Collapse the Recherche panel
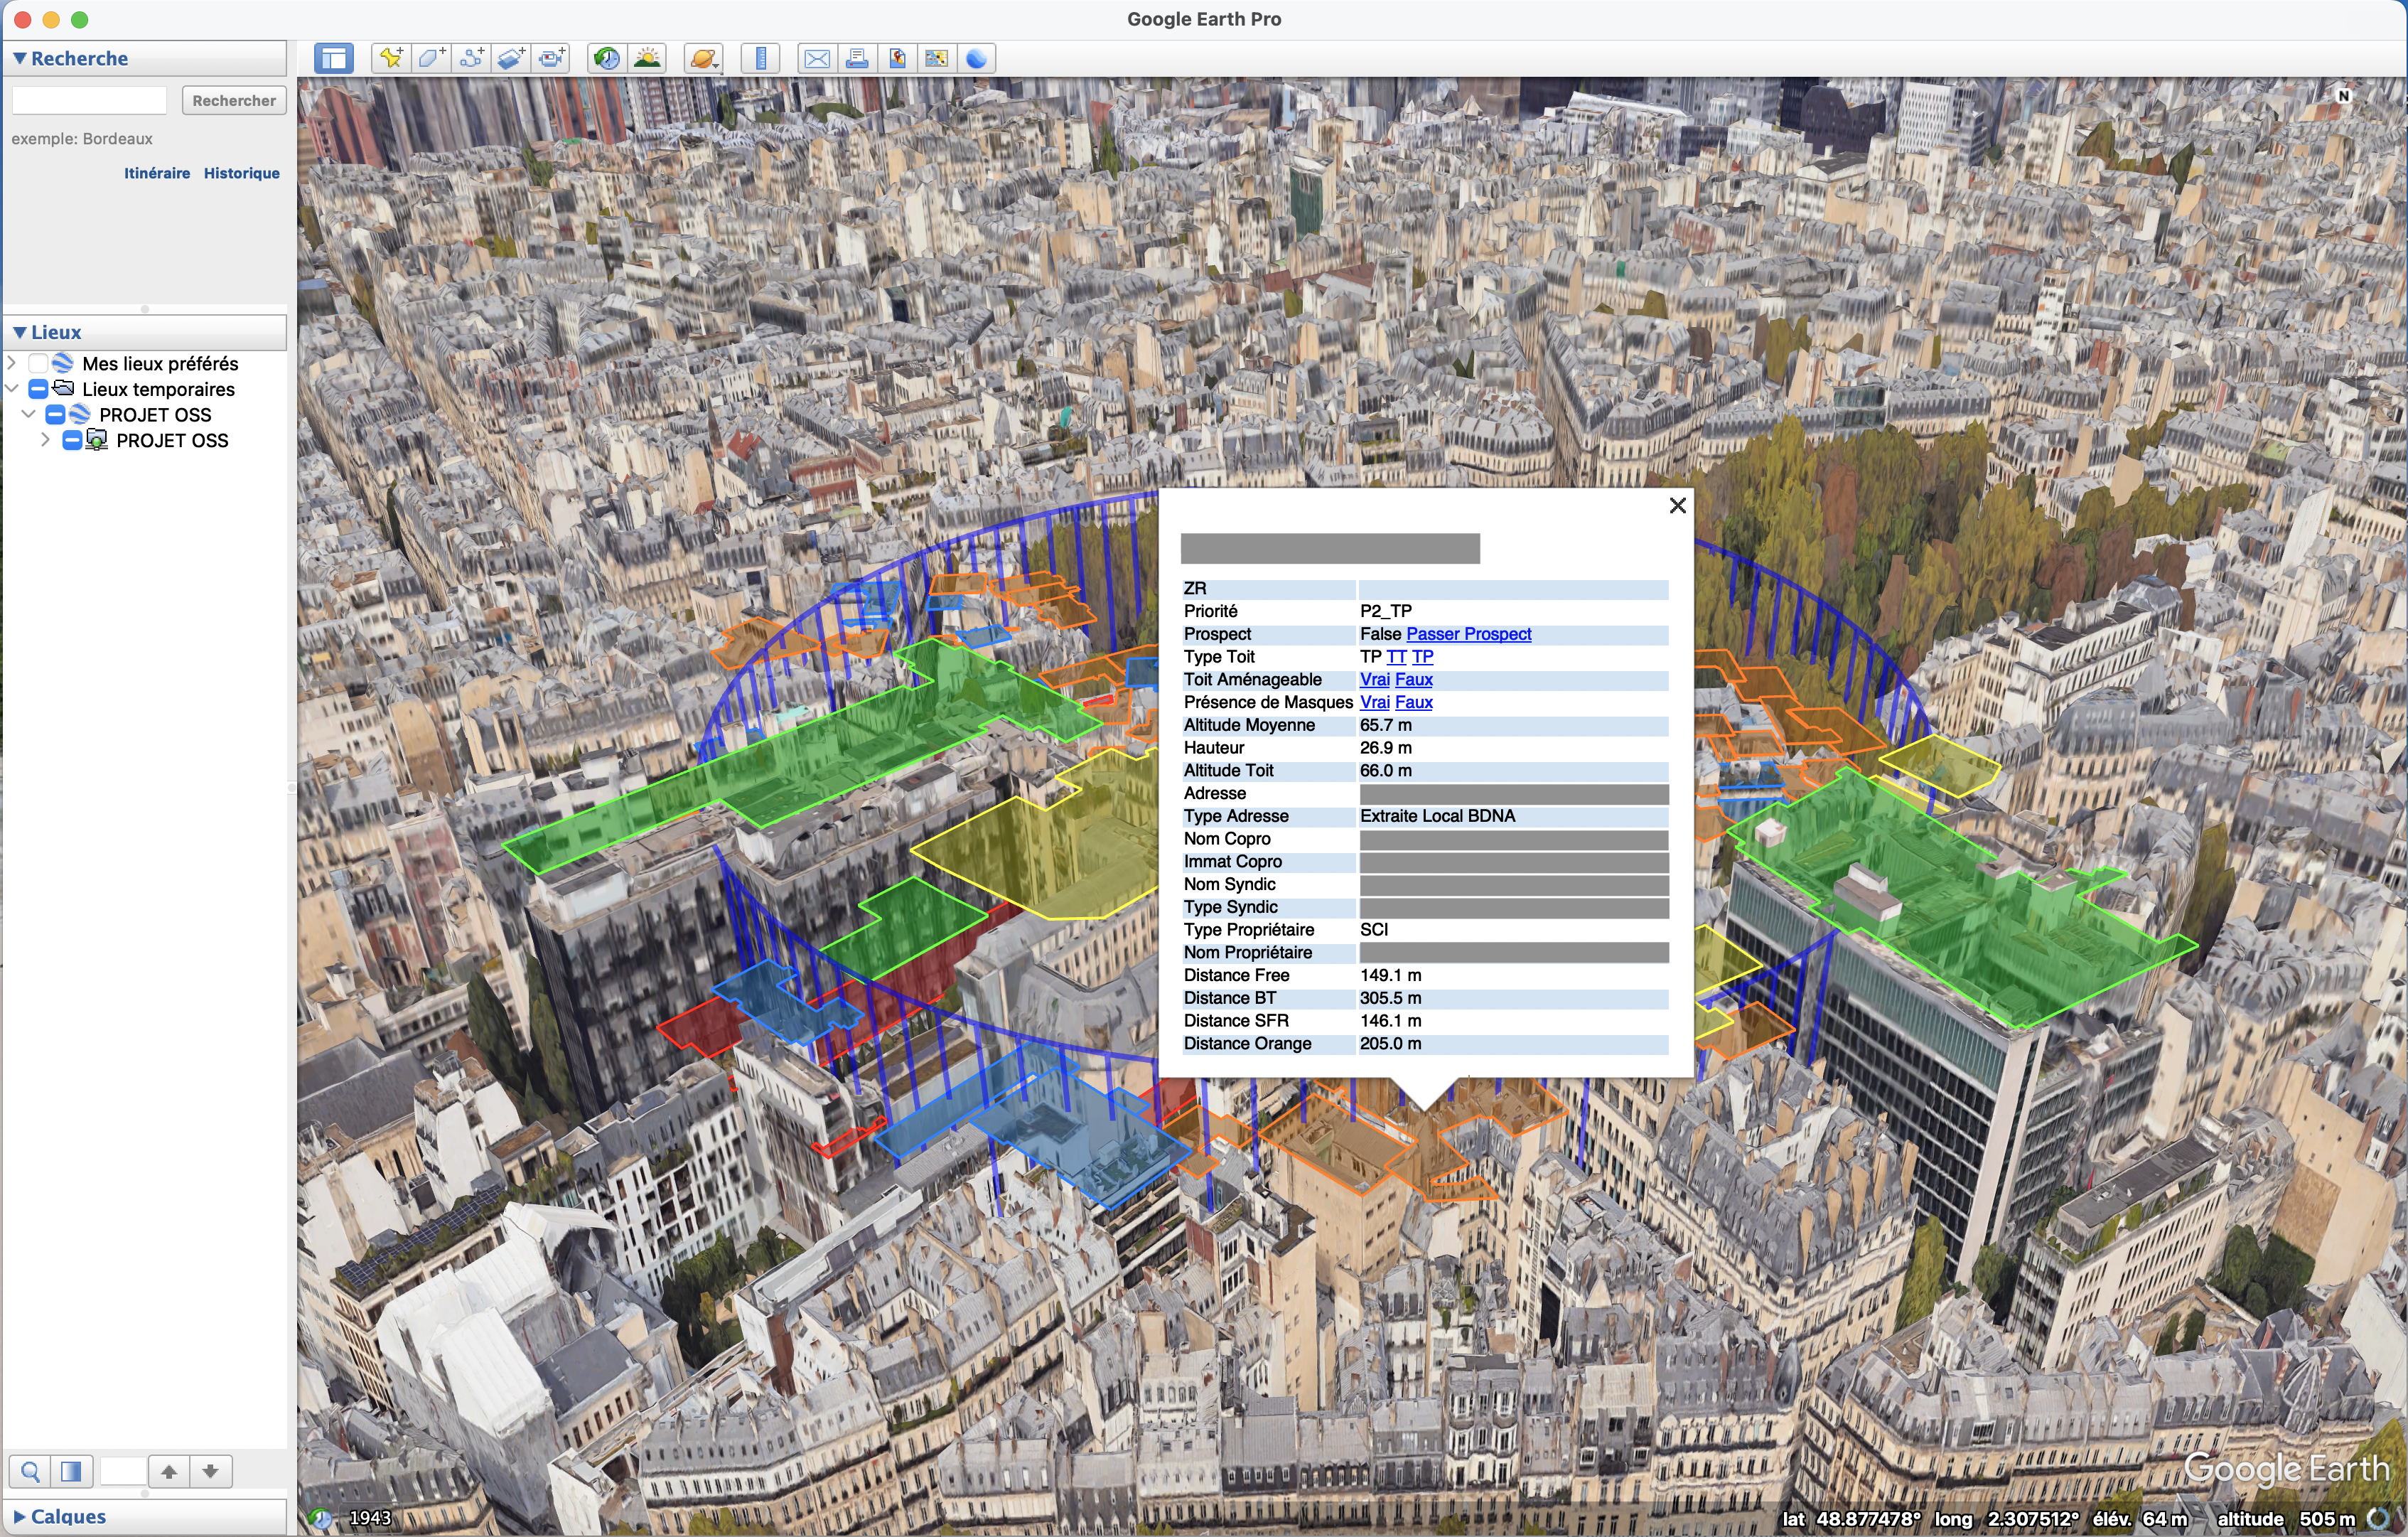The width and height of the screenshot is (2408, 1537). [19, 59]
